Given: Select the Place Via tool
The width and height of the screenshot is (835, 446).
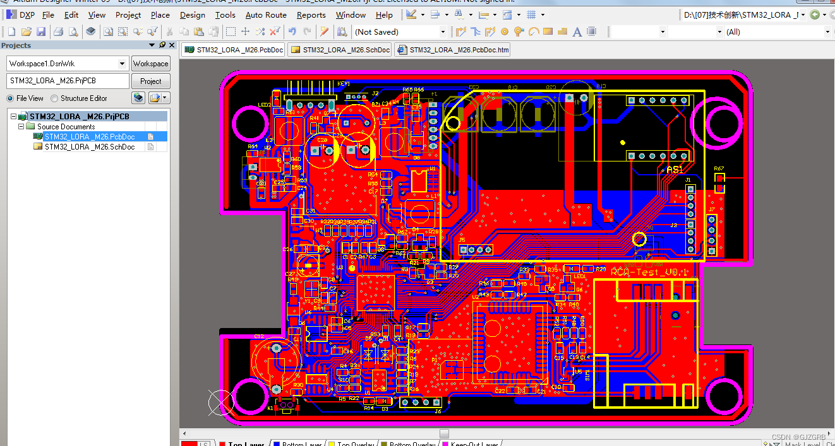Looking at the screenshot, I should [518, 32].
